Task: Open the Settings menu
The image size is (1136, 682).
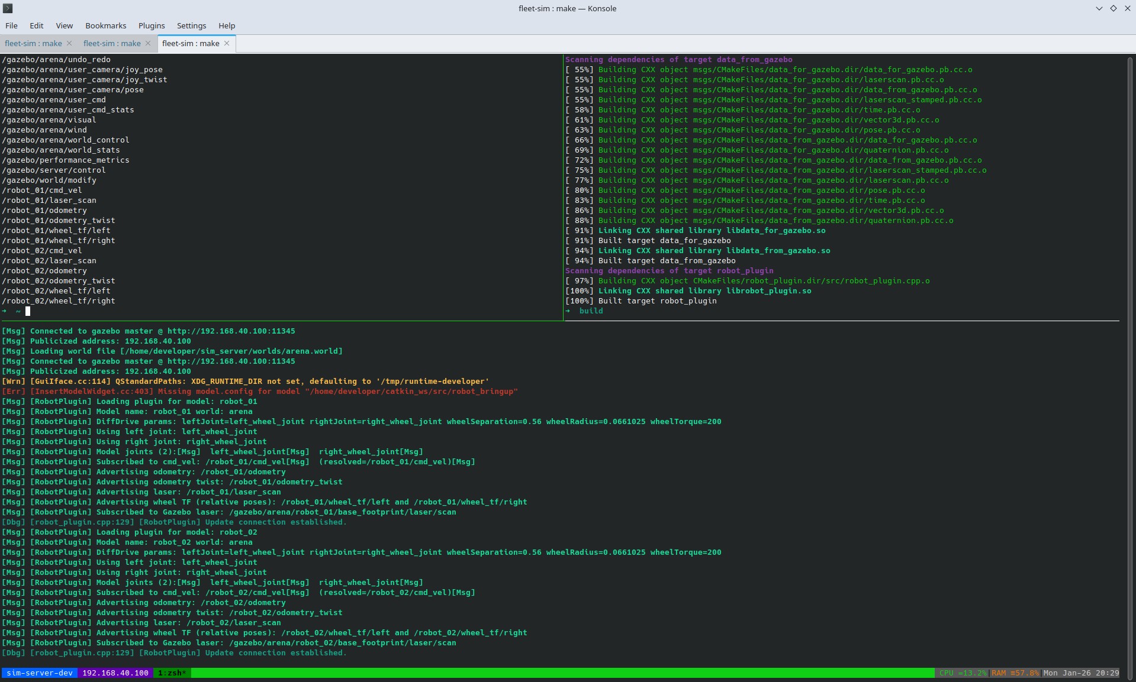Action: (x=191, y=25)
